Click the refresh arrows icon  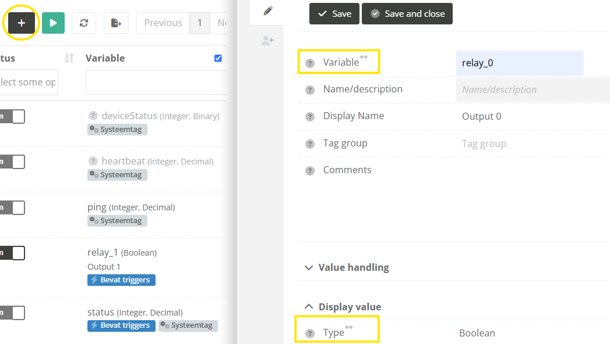[84, 23]
